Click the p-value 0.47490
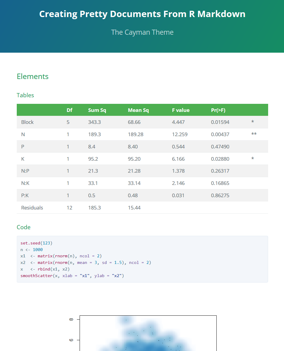 pos(220,147)
